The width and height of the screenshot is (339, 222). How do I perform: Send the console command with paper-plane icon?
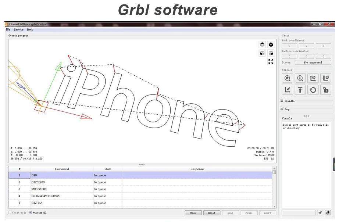pyautogui.click(x=320, y=213)
